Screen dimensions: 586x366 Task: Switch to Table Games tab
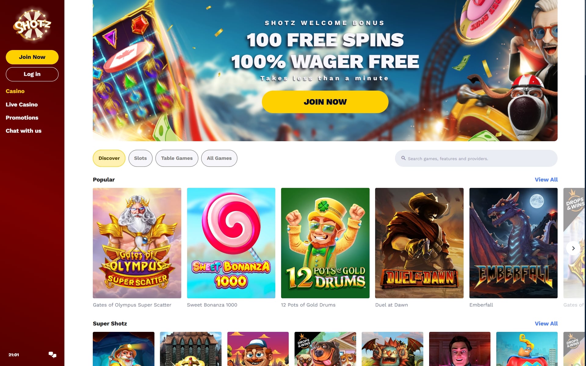click(x=177, y=158)
